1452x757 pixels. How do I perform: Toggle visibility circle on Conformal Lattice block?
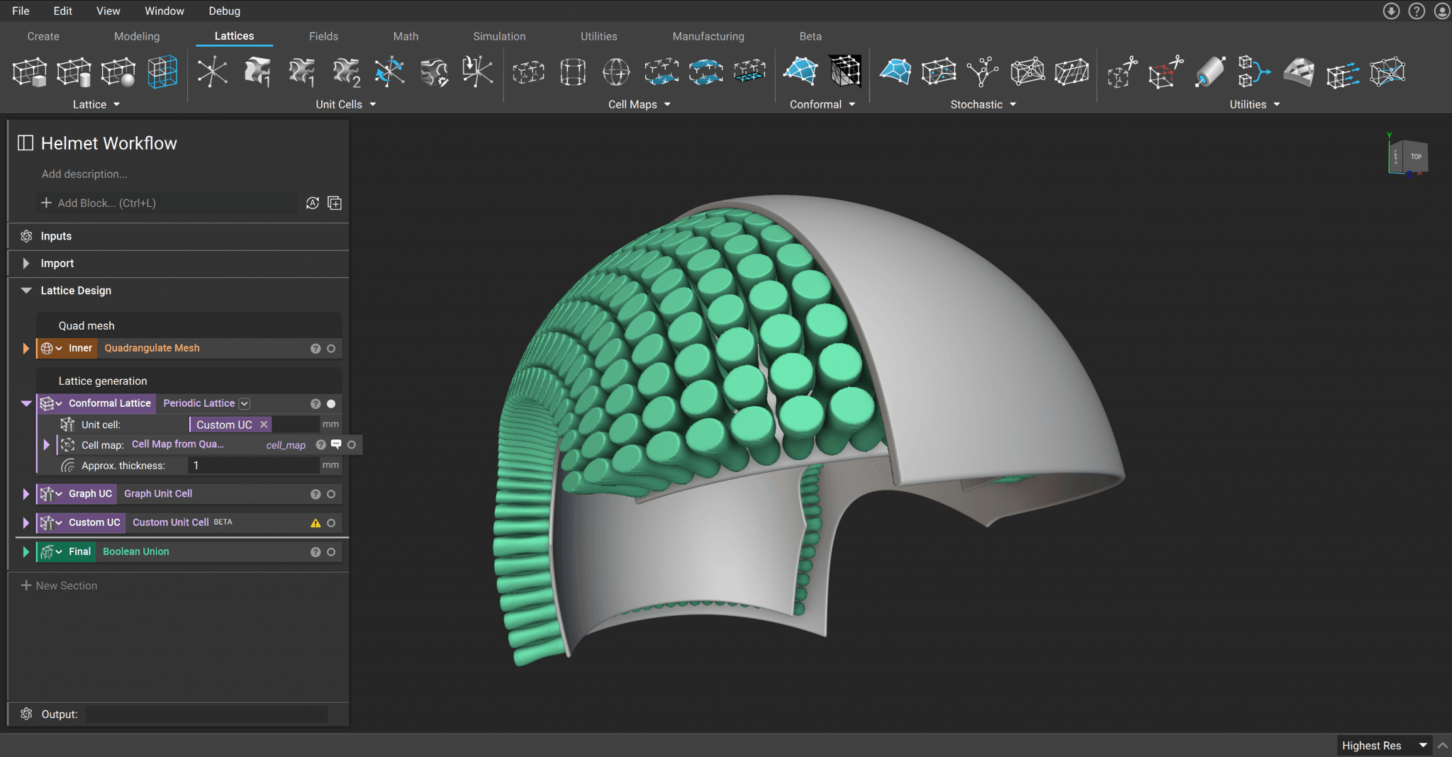[331, 404]
